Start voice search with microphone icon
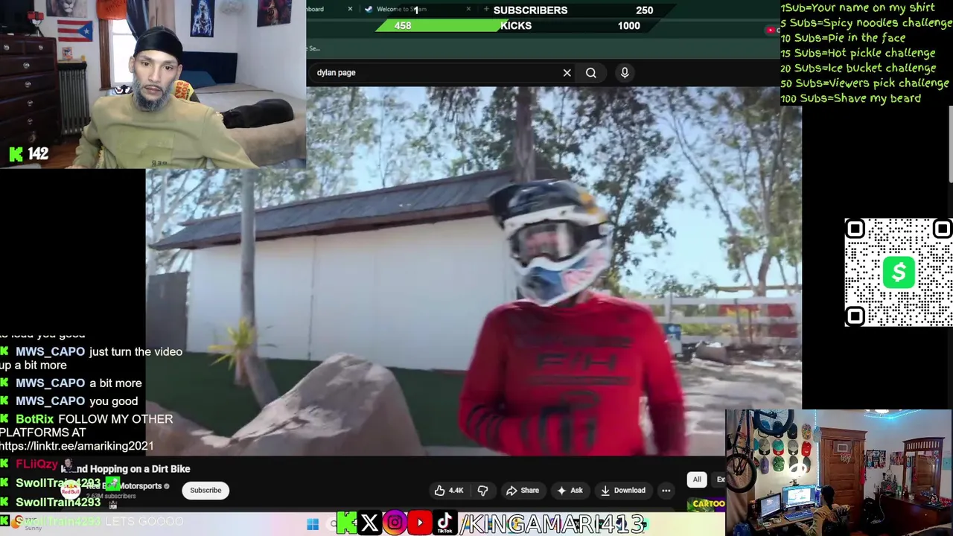This screenshot has width=953, height=536. point(625,72)
